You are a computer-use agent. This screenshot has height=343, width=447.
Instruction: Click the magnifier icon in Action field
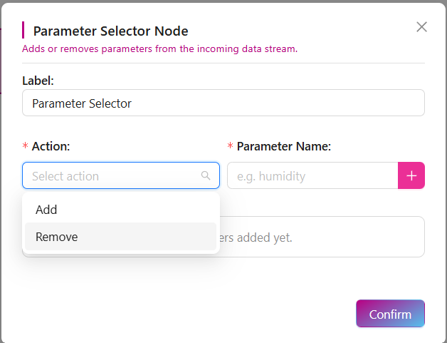pos(206,175)
